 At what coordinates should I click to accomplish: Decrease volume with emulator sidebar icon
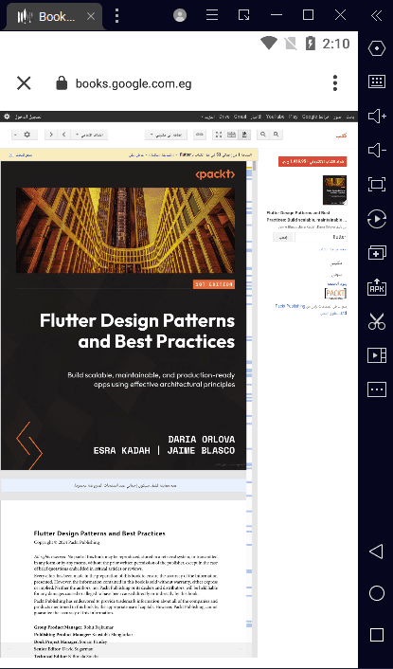click(377, 150)
